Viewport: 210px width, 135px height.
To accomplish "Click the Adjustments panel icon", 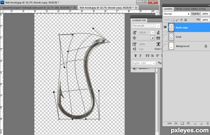I will [135, 69].
